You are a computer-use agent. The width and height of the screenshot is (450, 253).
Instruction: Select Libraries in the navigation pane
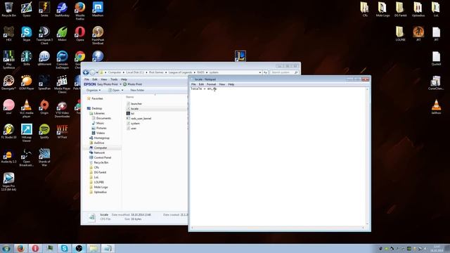[99, 113]
